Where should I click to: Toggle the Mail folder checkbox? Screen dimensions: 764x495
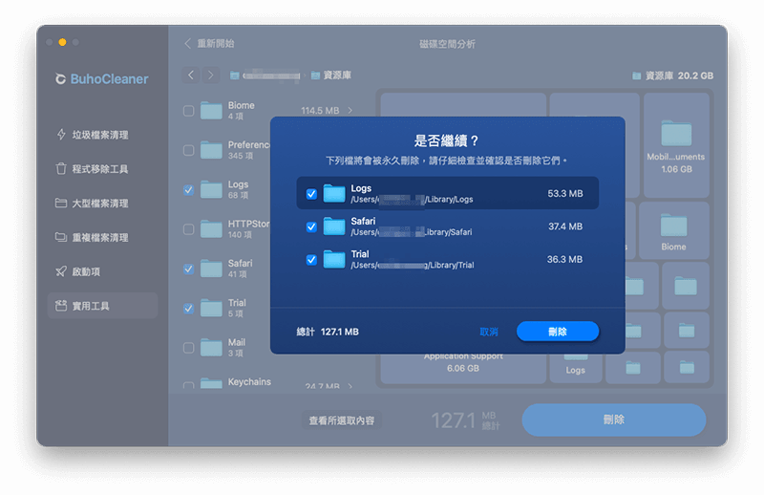188,348
